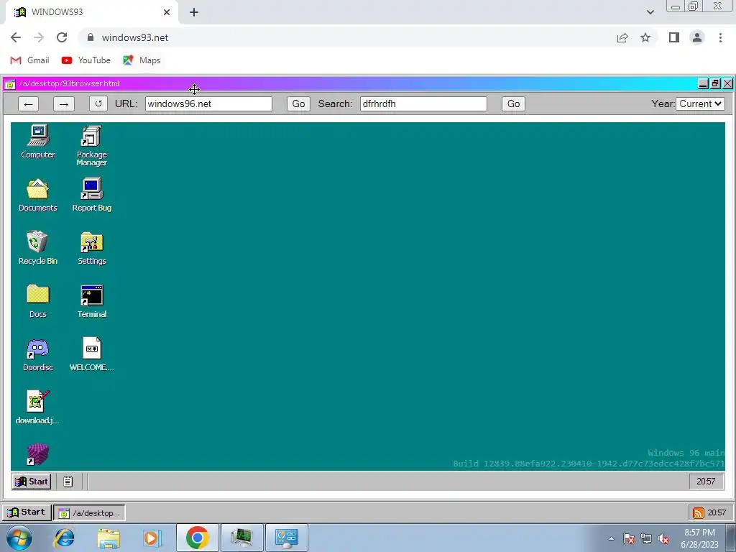Toggle Chrome side panel icon
The image size is (736, 552).
pyautogui.click(x=674, y=37)
